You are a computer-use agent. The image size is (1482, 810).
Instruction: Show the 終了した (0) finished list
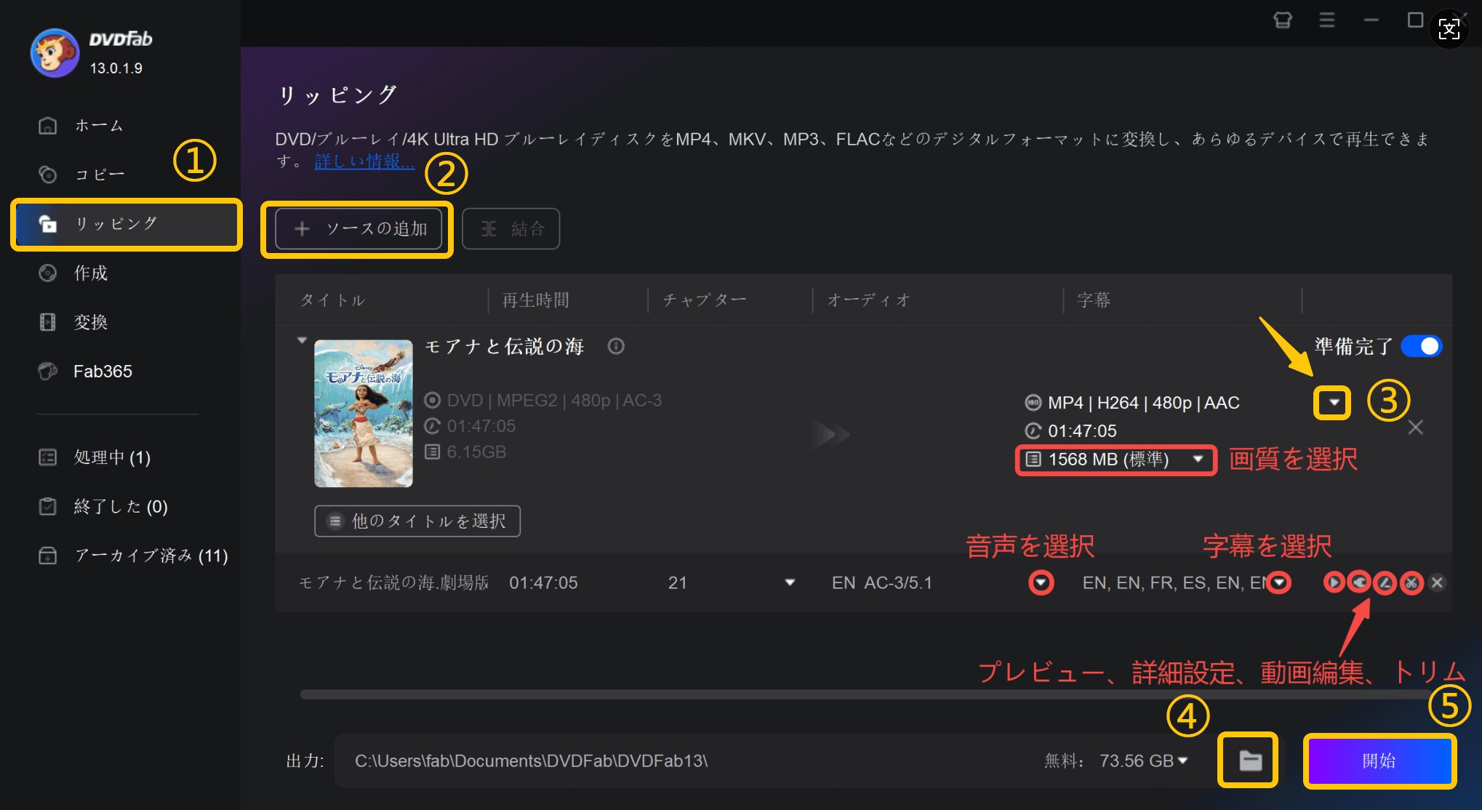tap(103, 507)
